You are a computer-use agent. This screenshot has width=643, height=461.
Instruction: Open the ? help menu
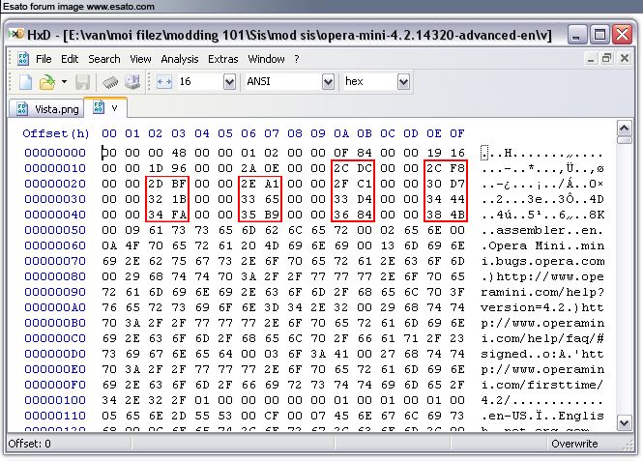click(297, 59)
